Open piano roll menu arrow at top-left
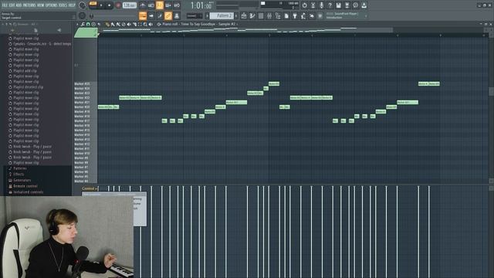The image size is (494, 278). pyautogui.click(x=77, y=24)
